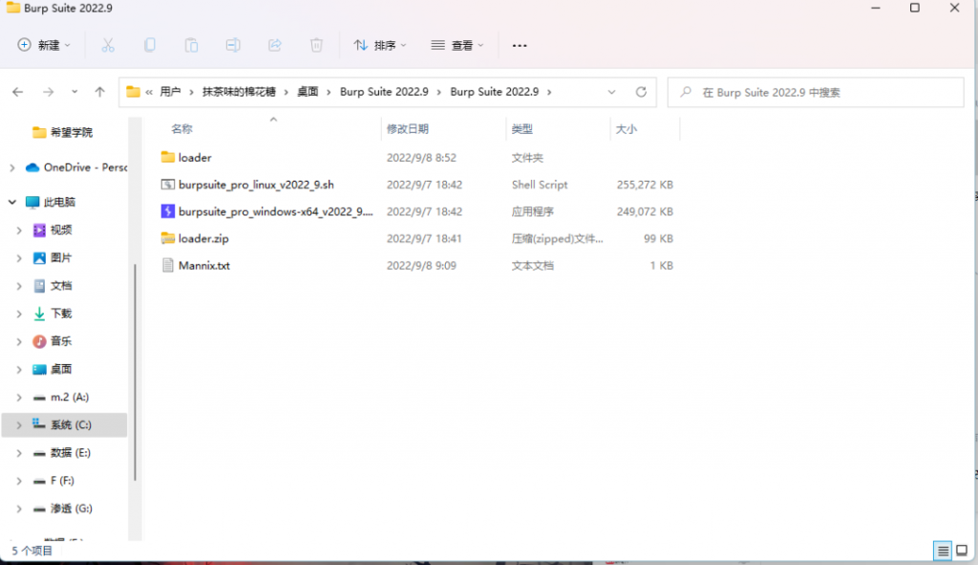The height and width of the screenshot is (565, 978).
Task: Click the Paste icon in the toolbar
Action: 190,45
